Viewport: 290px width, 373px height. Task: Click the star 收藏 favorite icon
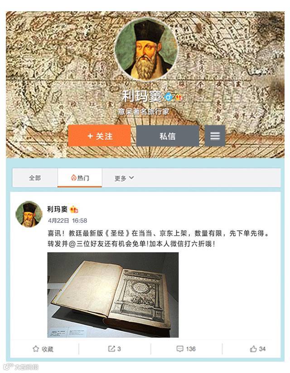[36, 349]
